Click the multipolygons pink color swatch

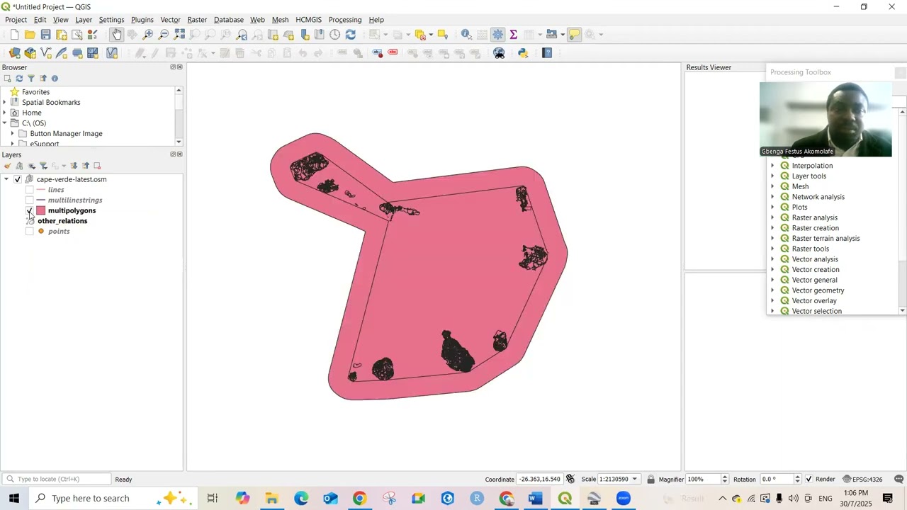41,210
